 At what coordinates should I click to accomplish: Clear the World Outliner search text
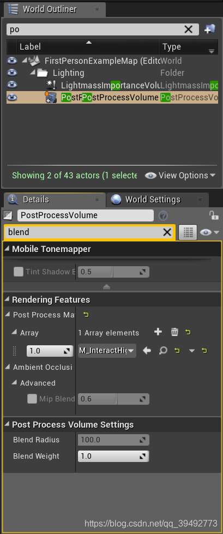188,29
